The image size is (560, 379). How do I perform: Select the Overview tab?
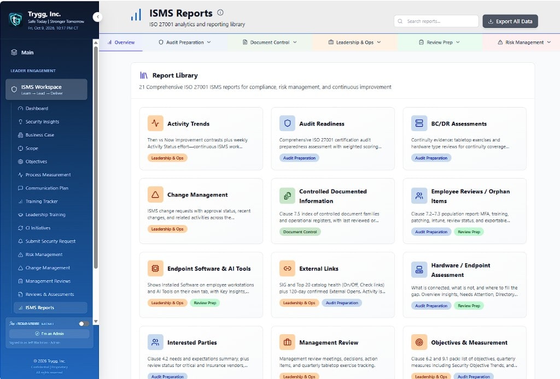click(x=121, y=43)
